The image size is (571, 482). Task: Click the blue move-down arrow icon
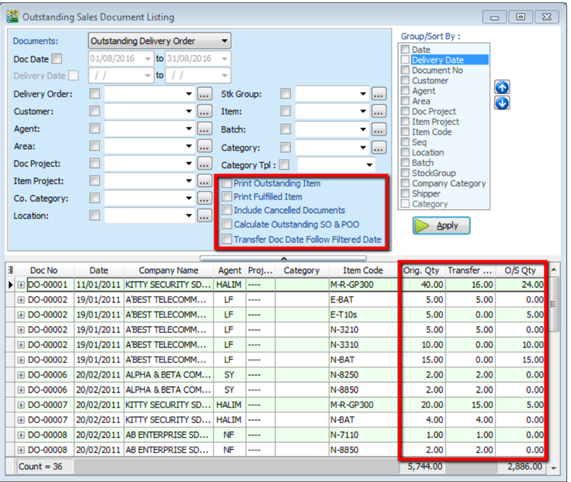point(502,103)
